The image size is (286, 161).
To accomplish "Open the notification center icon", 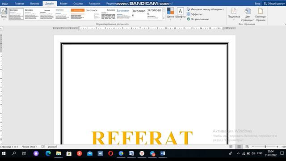I will tap(282, 153).
